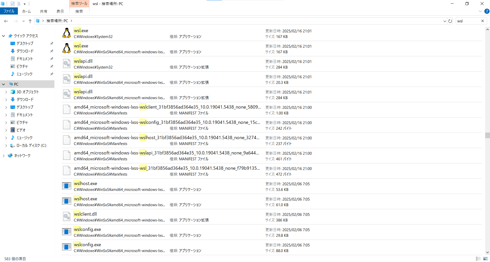Open customize quick access toolbar dropdown
This screenshot has height=262, width=490.
coord(25,4)
